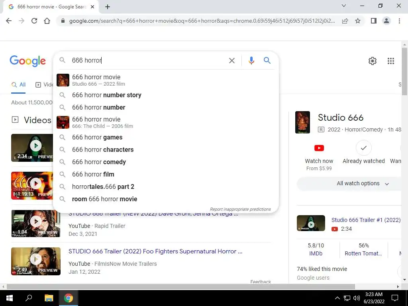Select suggestion 666 horror film
The width and height of the screenshot is (408, 306).
tap(166, 175)
